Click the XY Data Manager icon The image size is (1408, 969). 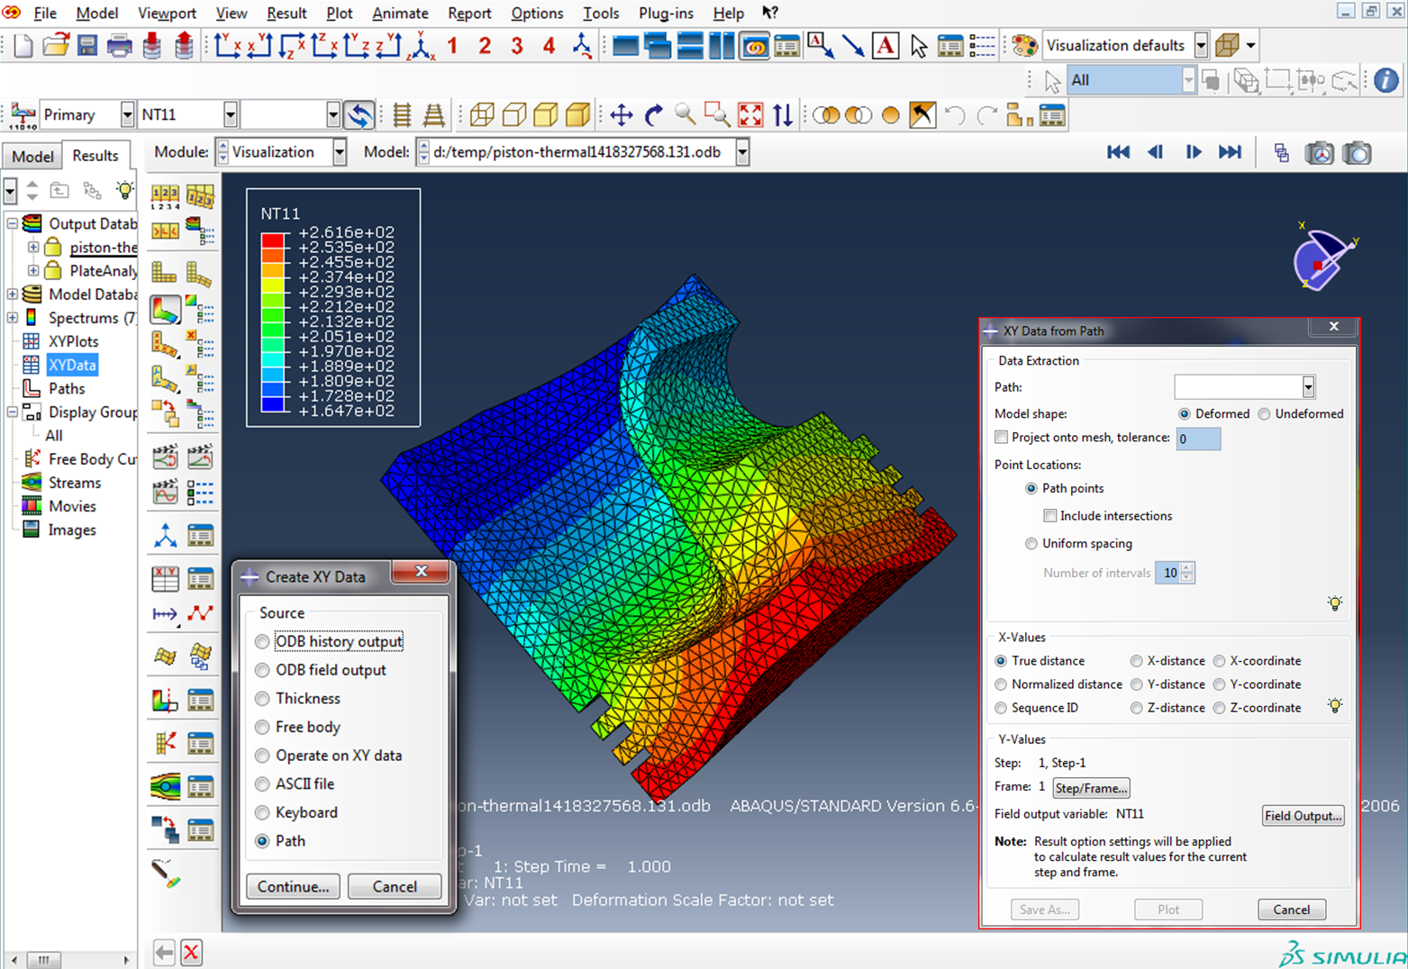pyautogui.click(x=200, y=578)
